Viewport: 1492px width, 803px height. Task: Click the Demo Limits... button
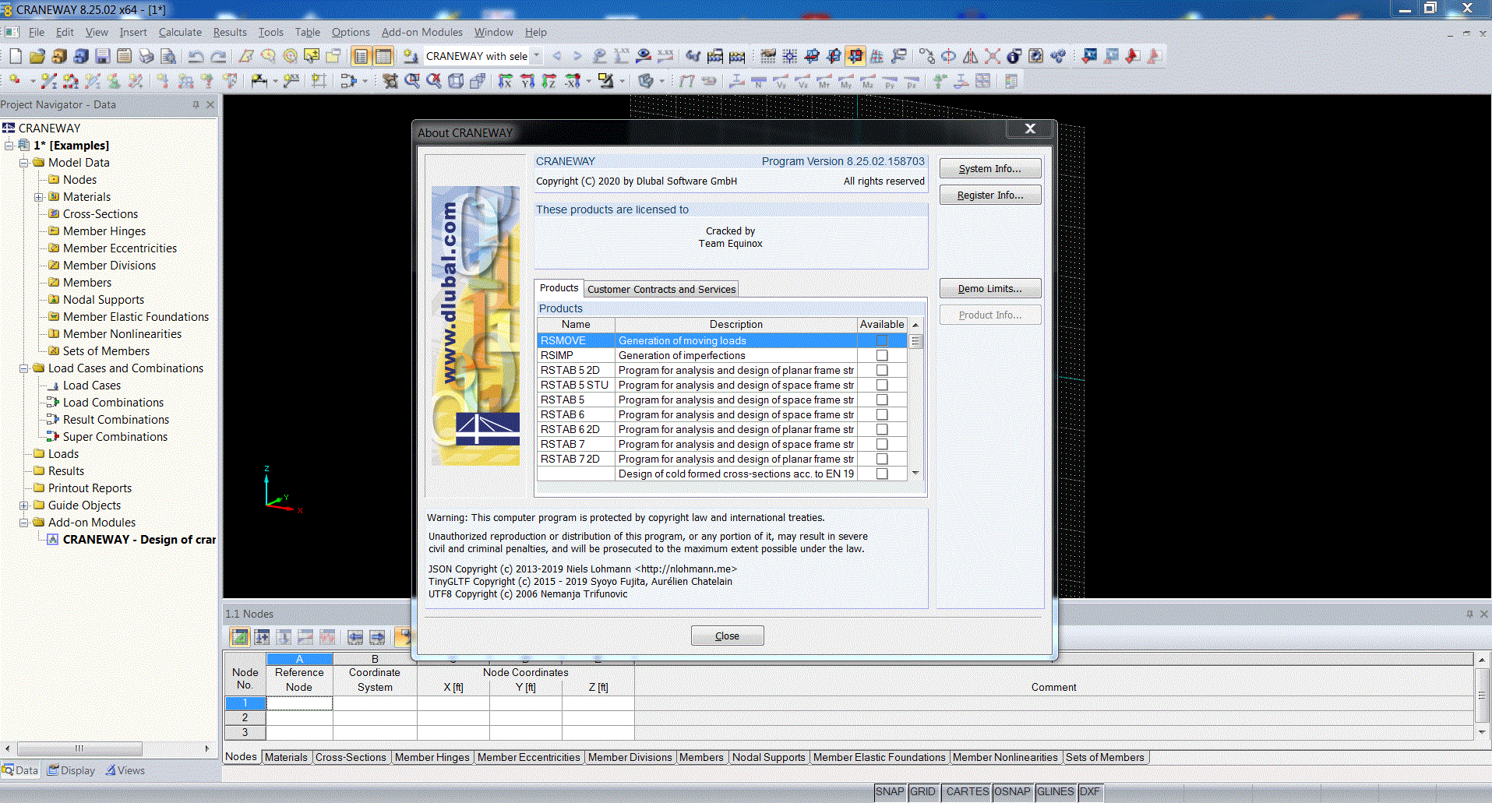coord(990,289)
